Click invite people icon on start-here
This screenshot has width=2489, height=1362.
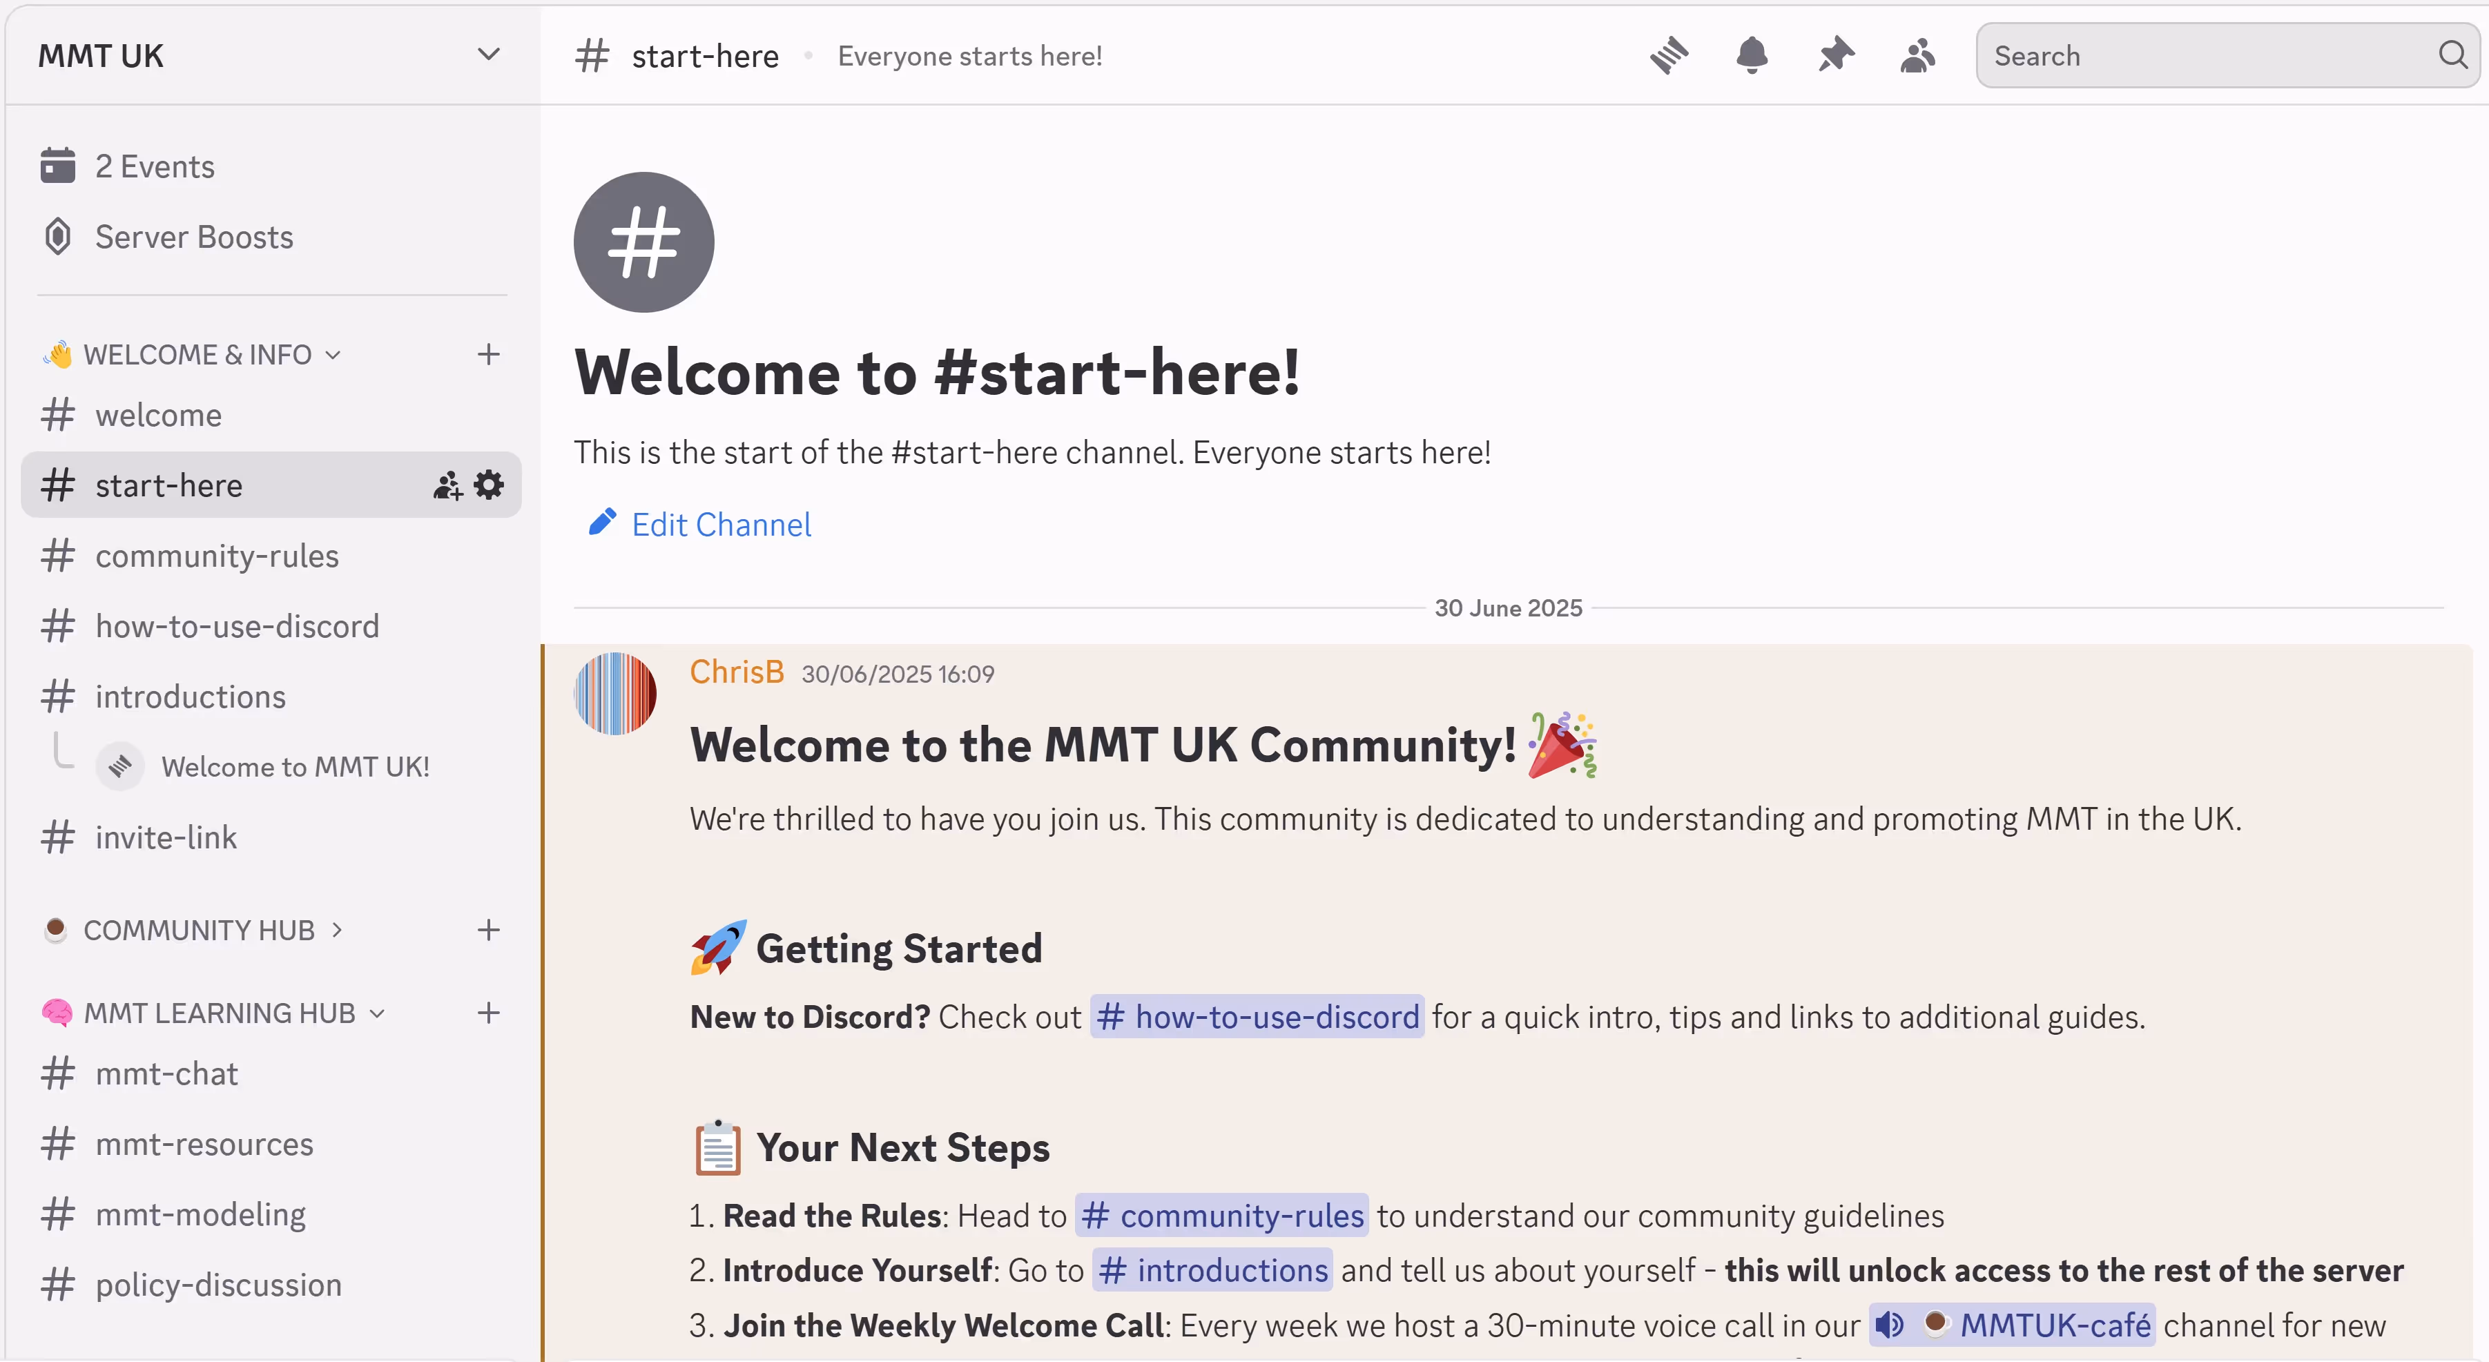[447, 485]
